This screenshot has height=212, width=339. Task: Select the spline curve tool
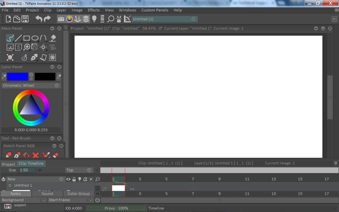tap(43, 38)
